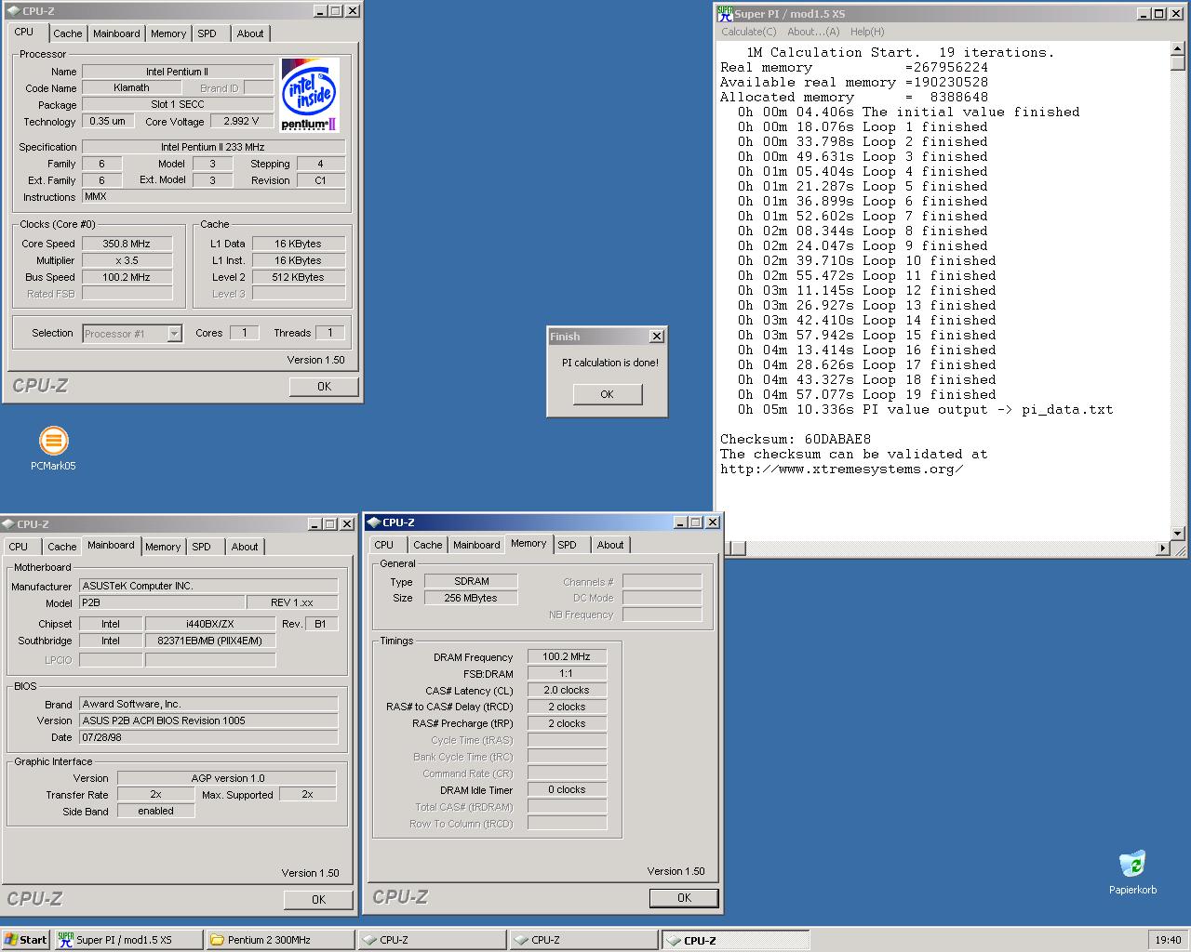Click OK in the top CPU-Z window
1191x952 pixels.
pos(324,386)
